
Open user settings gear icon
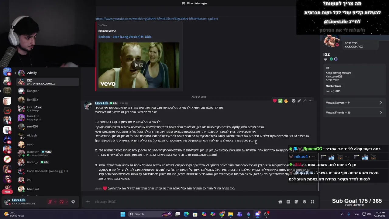coord(73,202)
